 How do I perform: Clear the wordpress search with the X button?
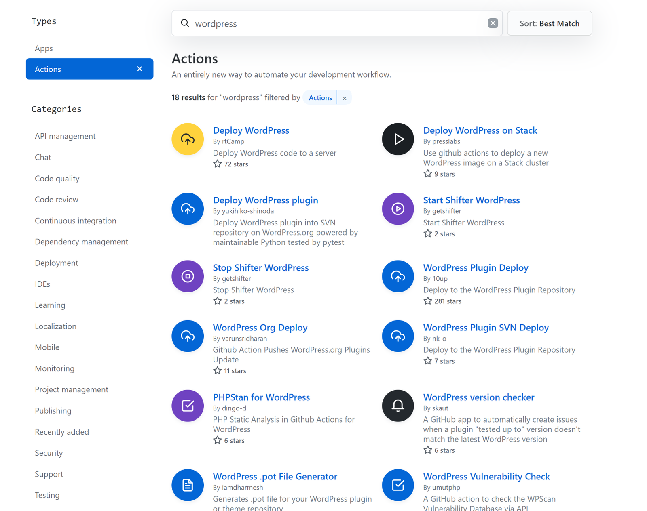[x=493, y=23]
